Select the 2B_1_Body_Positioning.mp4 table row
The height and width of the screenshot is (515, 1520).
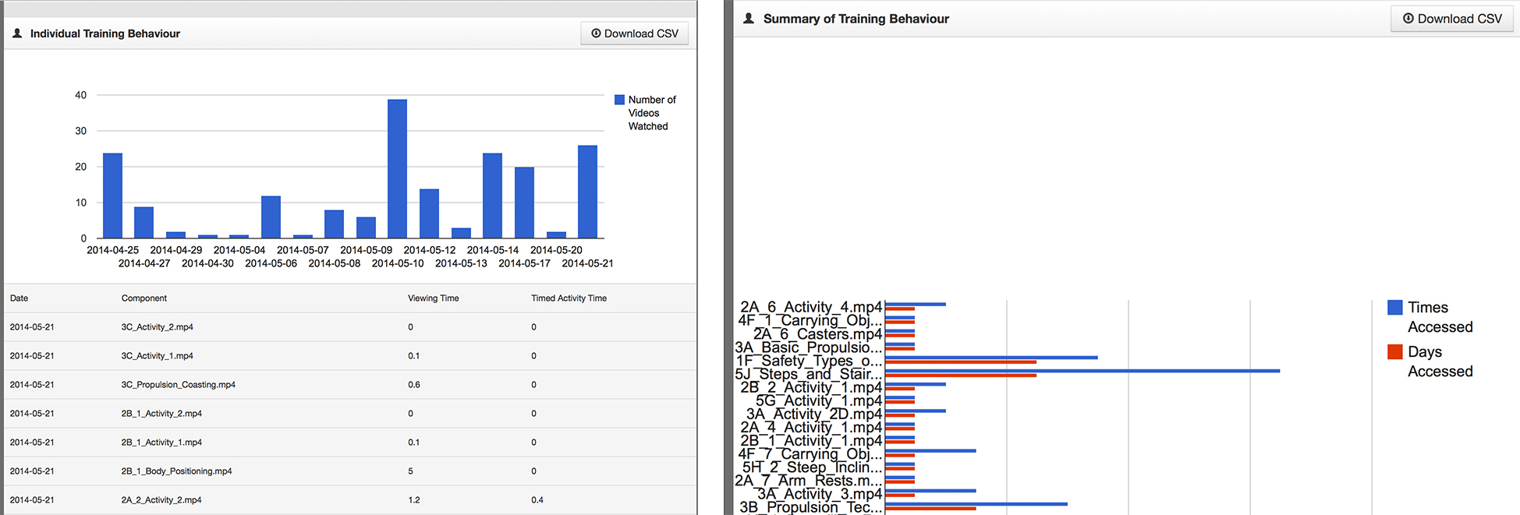point(176,471)
